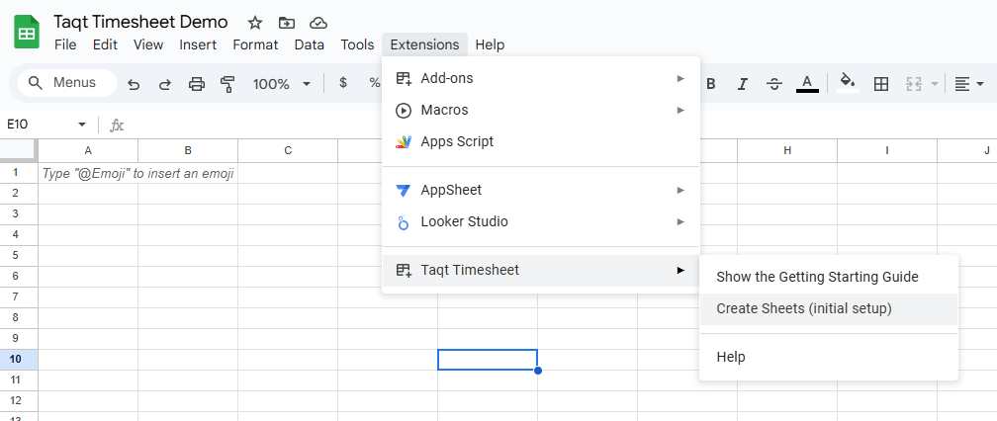Click the formula bar fx area
Screen dimensions: 997x421
[117, 126]
